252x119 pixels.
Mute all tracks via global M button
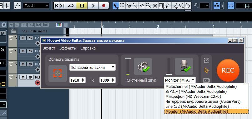click(x=24, y=25)
